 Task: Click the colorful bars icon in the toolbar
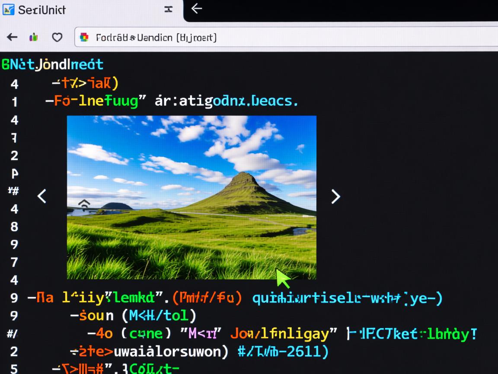point(33,37)
